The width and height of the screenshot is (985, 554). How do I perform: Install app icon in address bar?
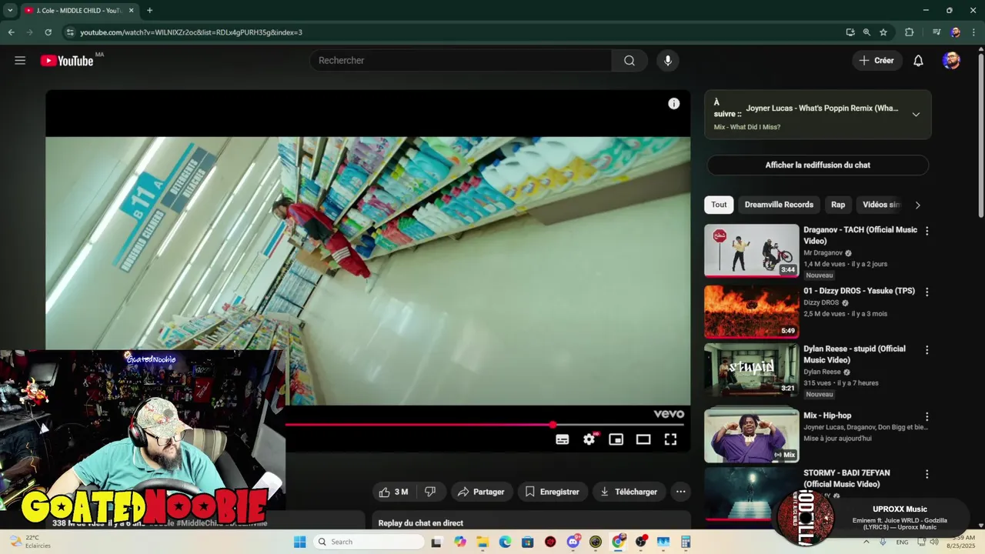click(850, 32)
